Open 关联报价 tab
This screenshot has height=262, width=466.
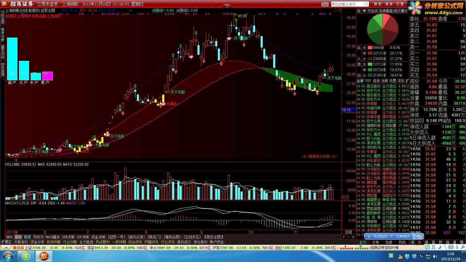21,242
